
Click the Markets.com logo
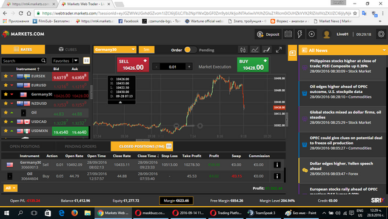[x=23, y=34]
